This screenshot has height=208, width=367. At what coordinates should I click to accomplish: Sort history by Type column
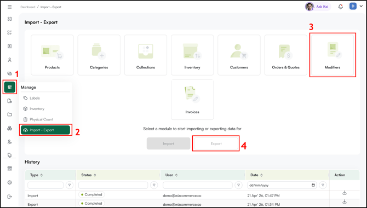[42, 175]
